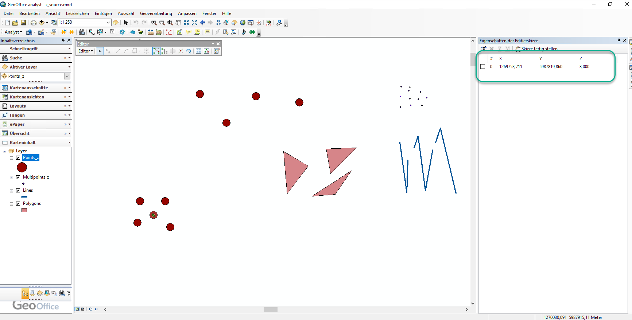Open the Geoverarbeitung menu
This screenshot has width=632, height=320.
(x=156, y=13)
